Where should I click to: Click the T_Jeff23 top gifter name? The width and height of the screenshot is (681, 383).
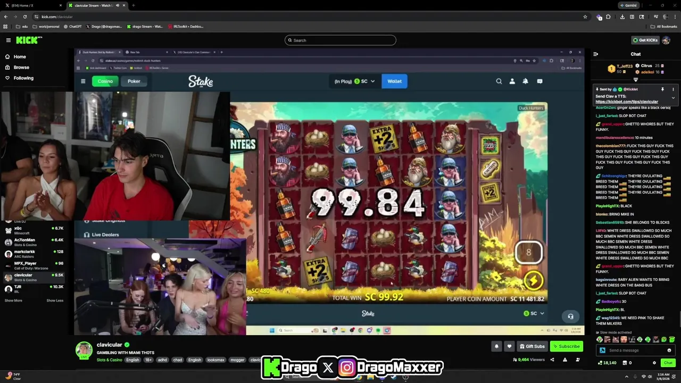click(x=625, y=66)
